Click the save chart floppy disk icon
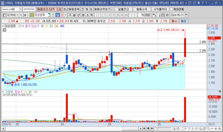Screen dimensions: 223x132 click(163, 15)
